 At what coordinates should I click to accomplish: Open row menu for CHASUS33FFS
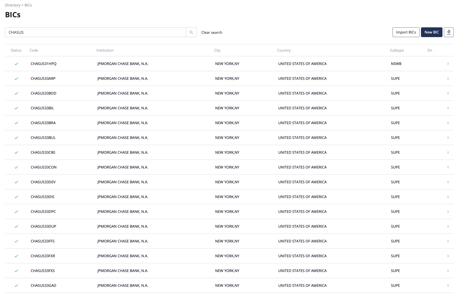[448, 241]
